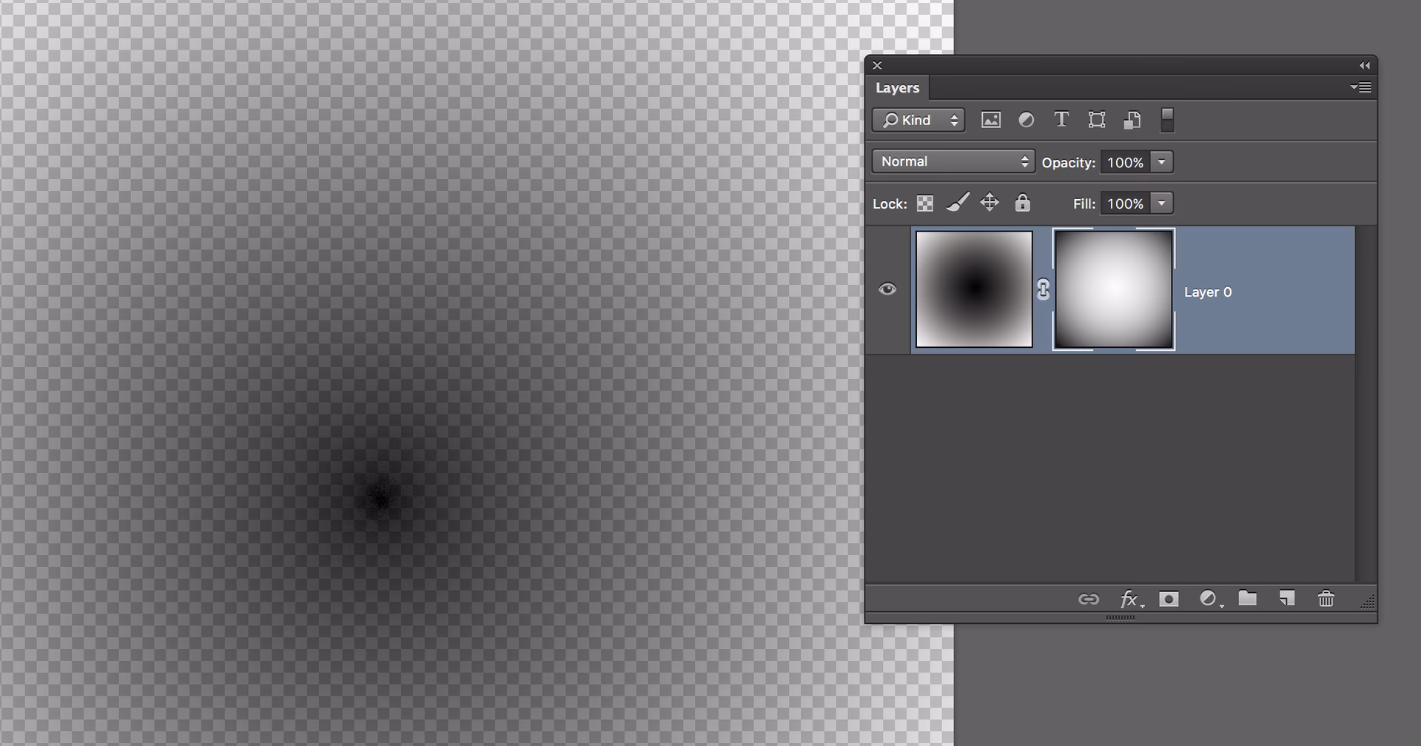
Task: Click Link layers icon at panel bottom
Action: (x=1088, y=599)
